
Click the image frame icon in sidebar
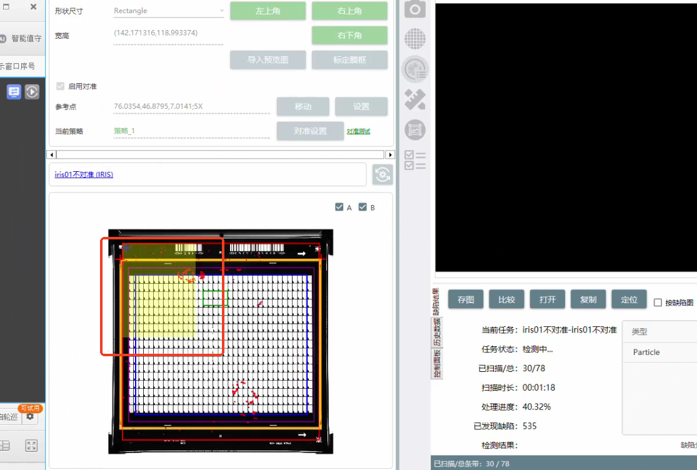415,130
